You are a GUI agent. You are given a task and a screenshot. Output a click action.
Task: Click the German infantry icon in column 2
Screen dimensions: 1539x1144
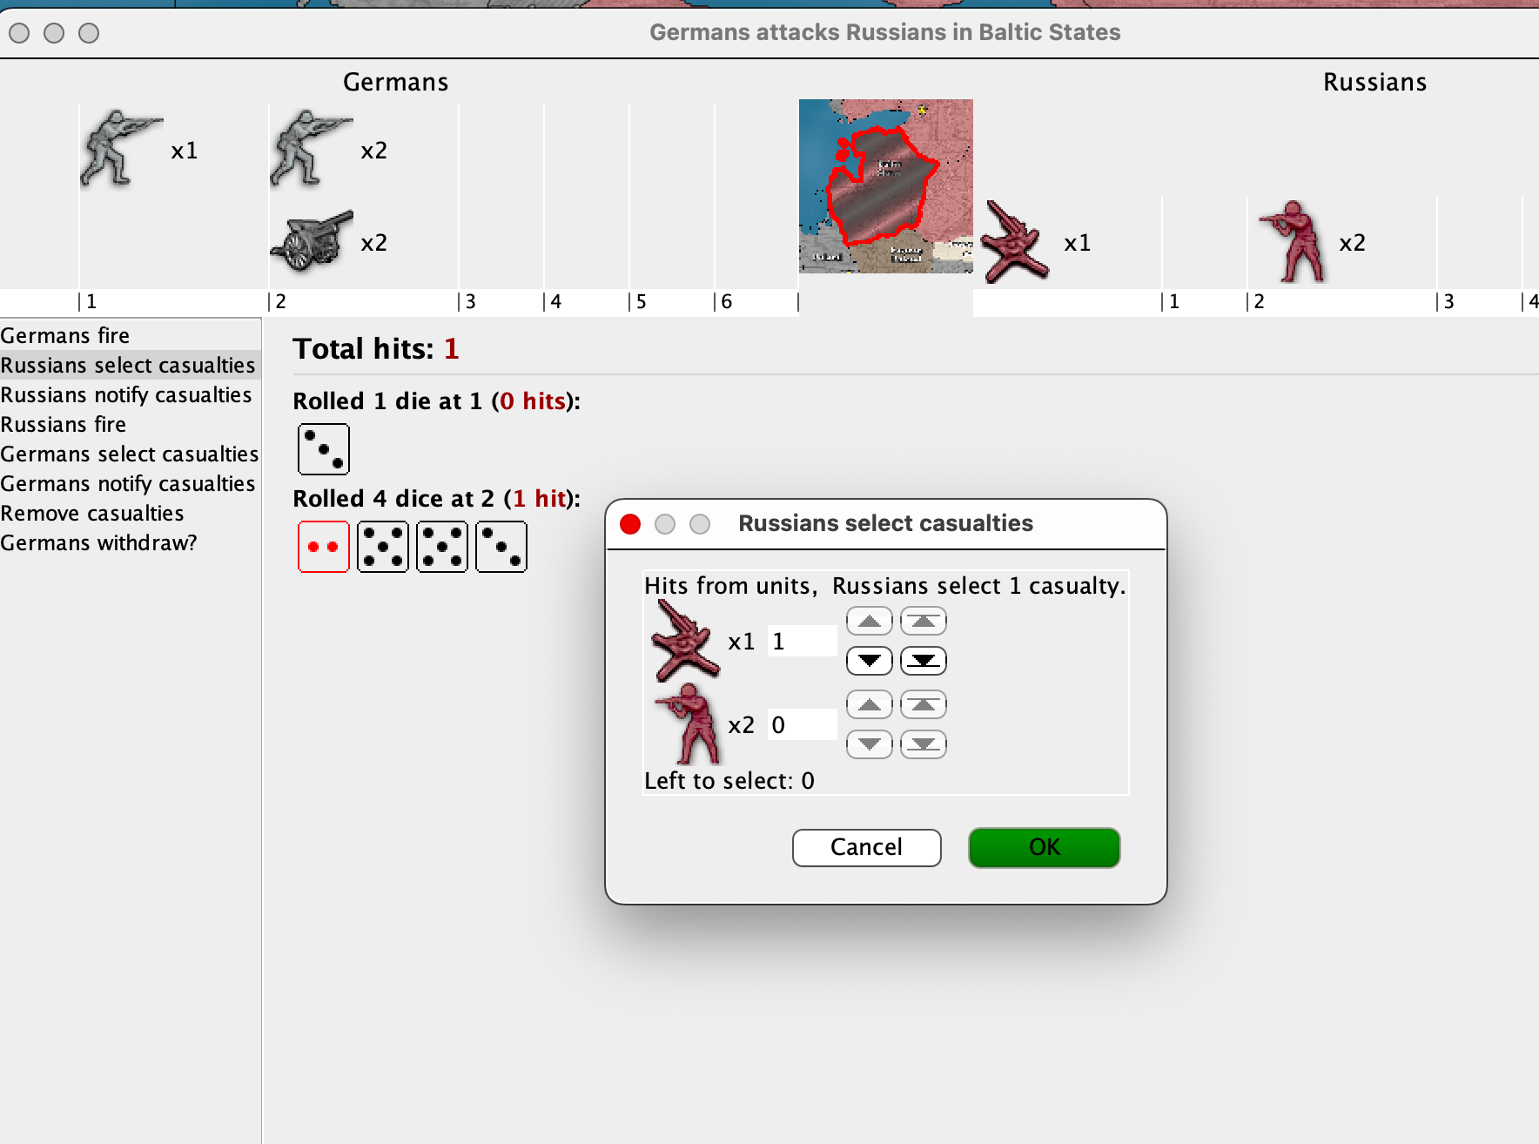tap(310, 148)
